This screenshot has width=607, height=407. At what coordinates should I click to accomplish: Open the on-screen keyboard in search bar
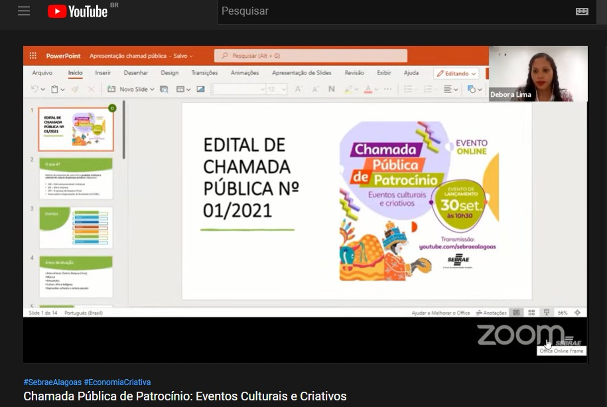pyautogui.click(x=582, y=11)
